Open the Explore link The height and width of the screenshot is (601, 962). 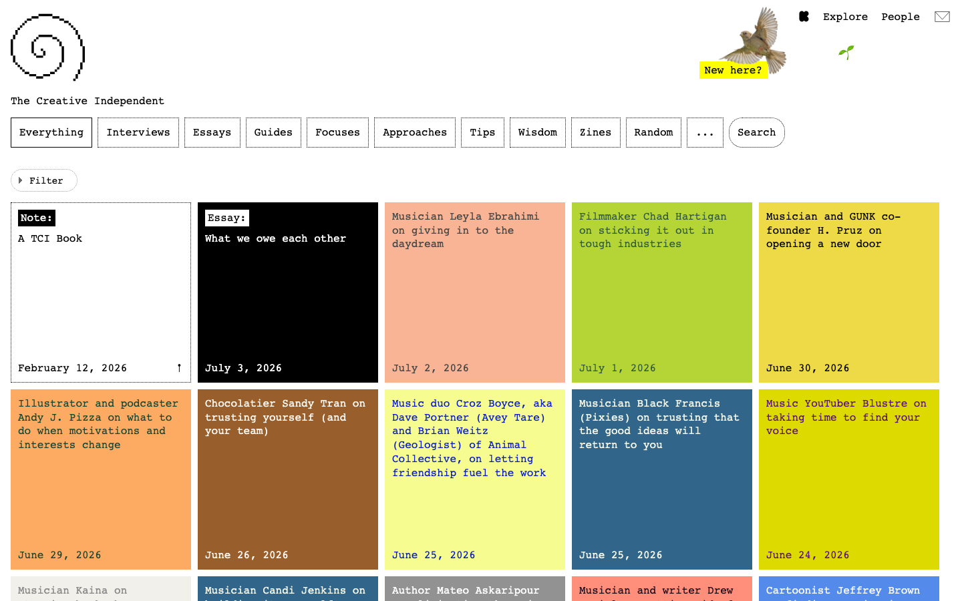[845, 17]
